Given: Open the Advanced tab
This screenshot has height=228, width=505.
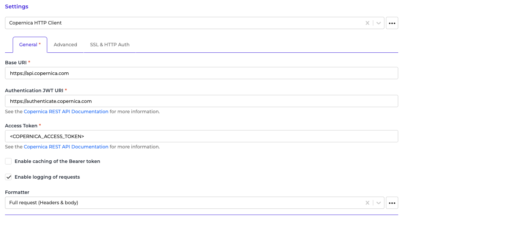Looking at the screenshot, I should 65,45.
